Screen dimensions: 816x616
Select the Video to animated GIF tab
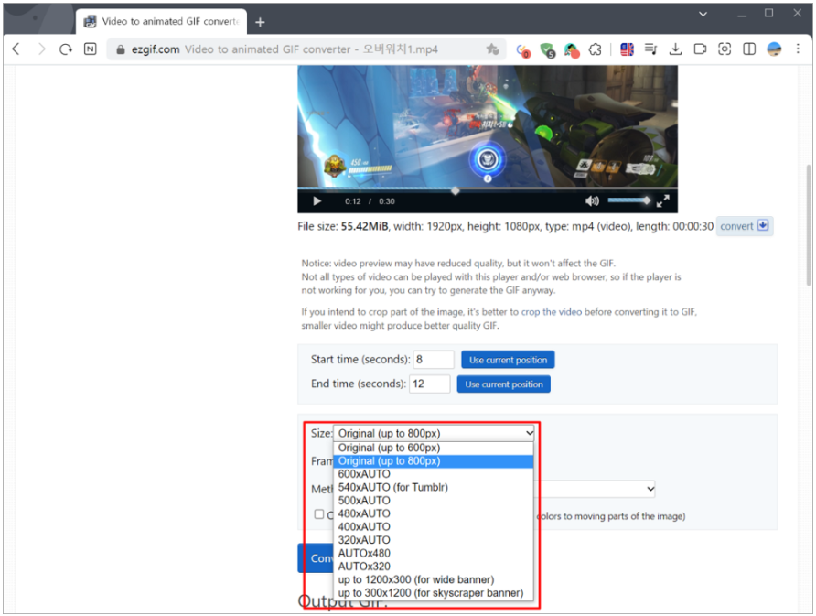pyautogui.click(x=162, y=22)
